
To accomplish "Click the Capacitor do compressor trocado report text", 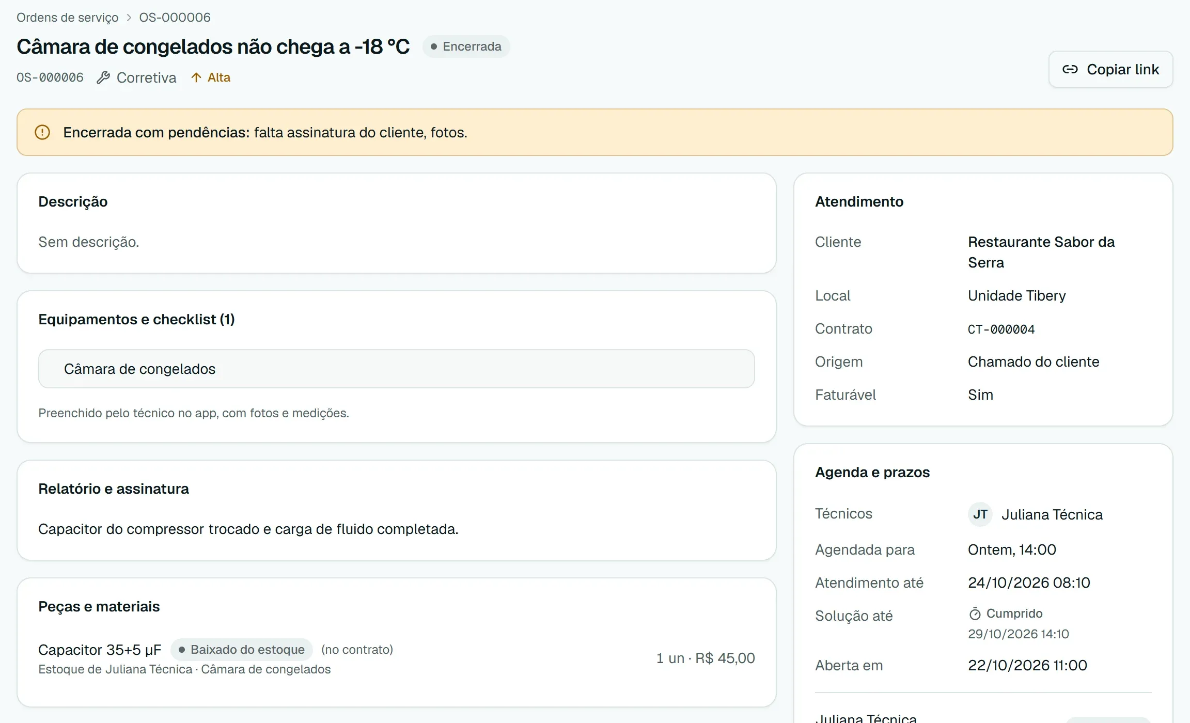I will coord(248,529).
